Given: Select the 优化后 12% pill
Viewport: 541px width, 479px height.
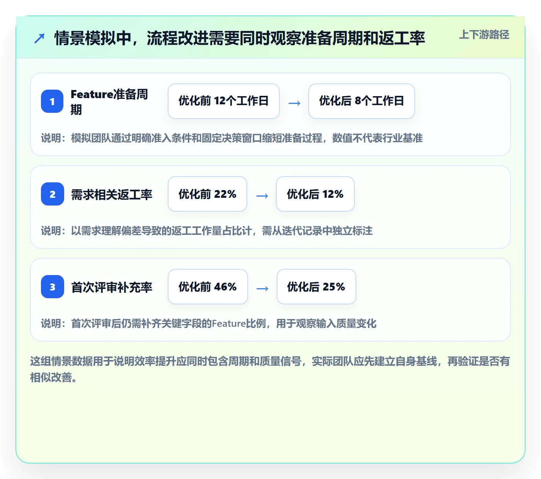Looking at the screenshot, I should [x=315, y=194].
